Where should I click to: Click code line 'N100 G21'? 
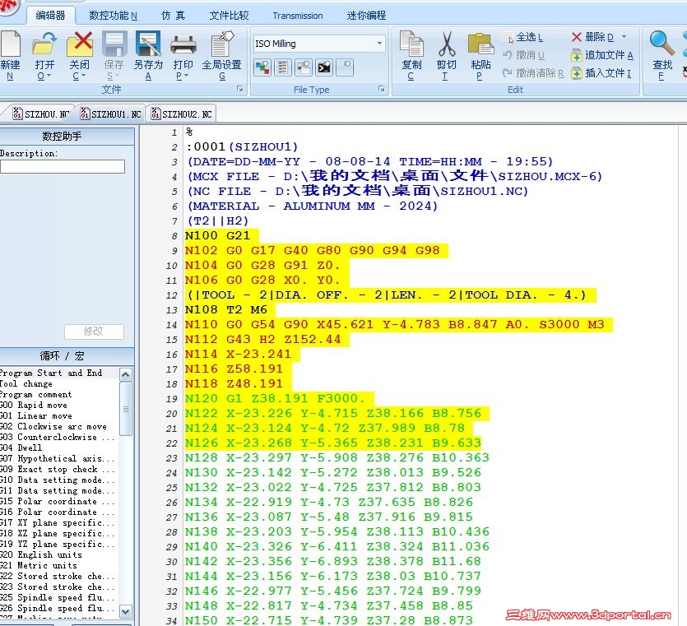pos(217,236)
